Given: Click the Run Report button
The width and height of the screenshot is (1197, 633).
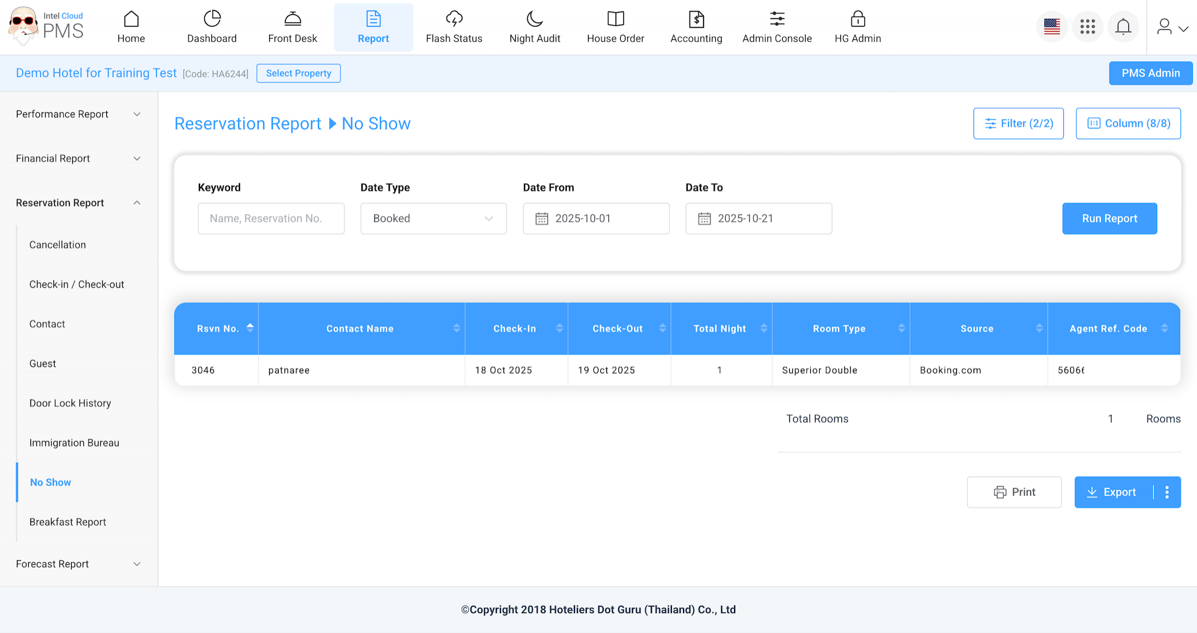Looking at the screenshot, I should tap(1109, 218).
